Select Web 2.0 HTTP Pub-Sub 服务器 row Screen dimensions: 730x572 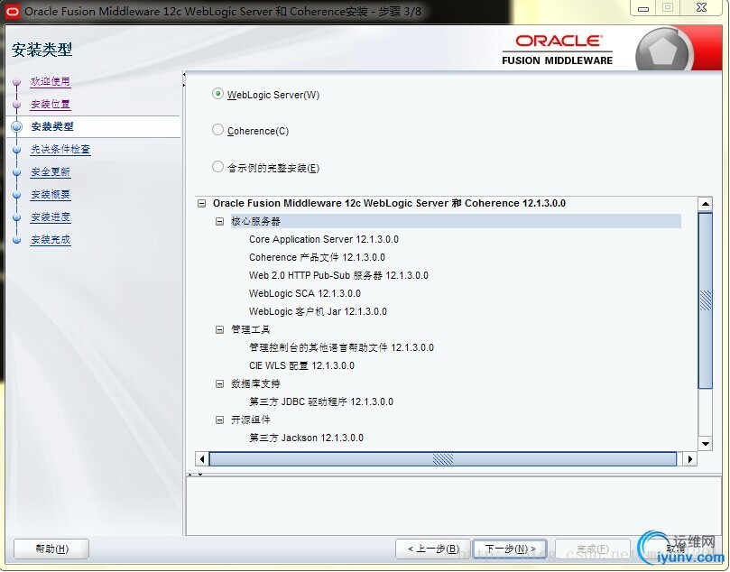point(338,275)
